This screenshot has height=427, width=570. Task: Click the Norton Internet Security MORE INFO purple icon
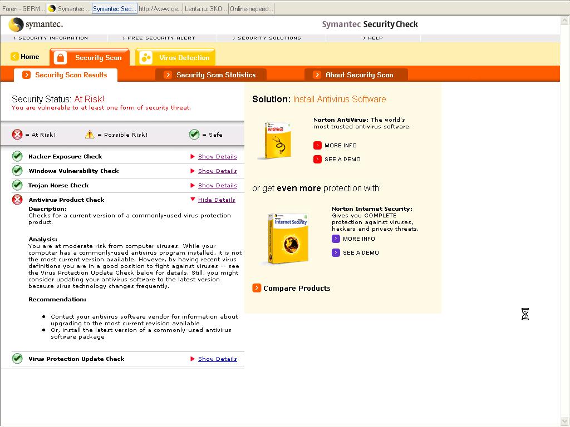336,239
